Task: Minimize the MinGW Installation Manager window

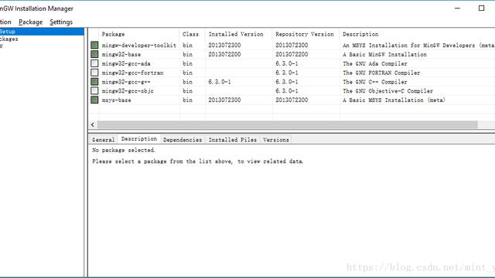Action: [457, 8]
